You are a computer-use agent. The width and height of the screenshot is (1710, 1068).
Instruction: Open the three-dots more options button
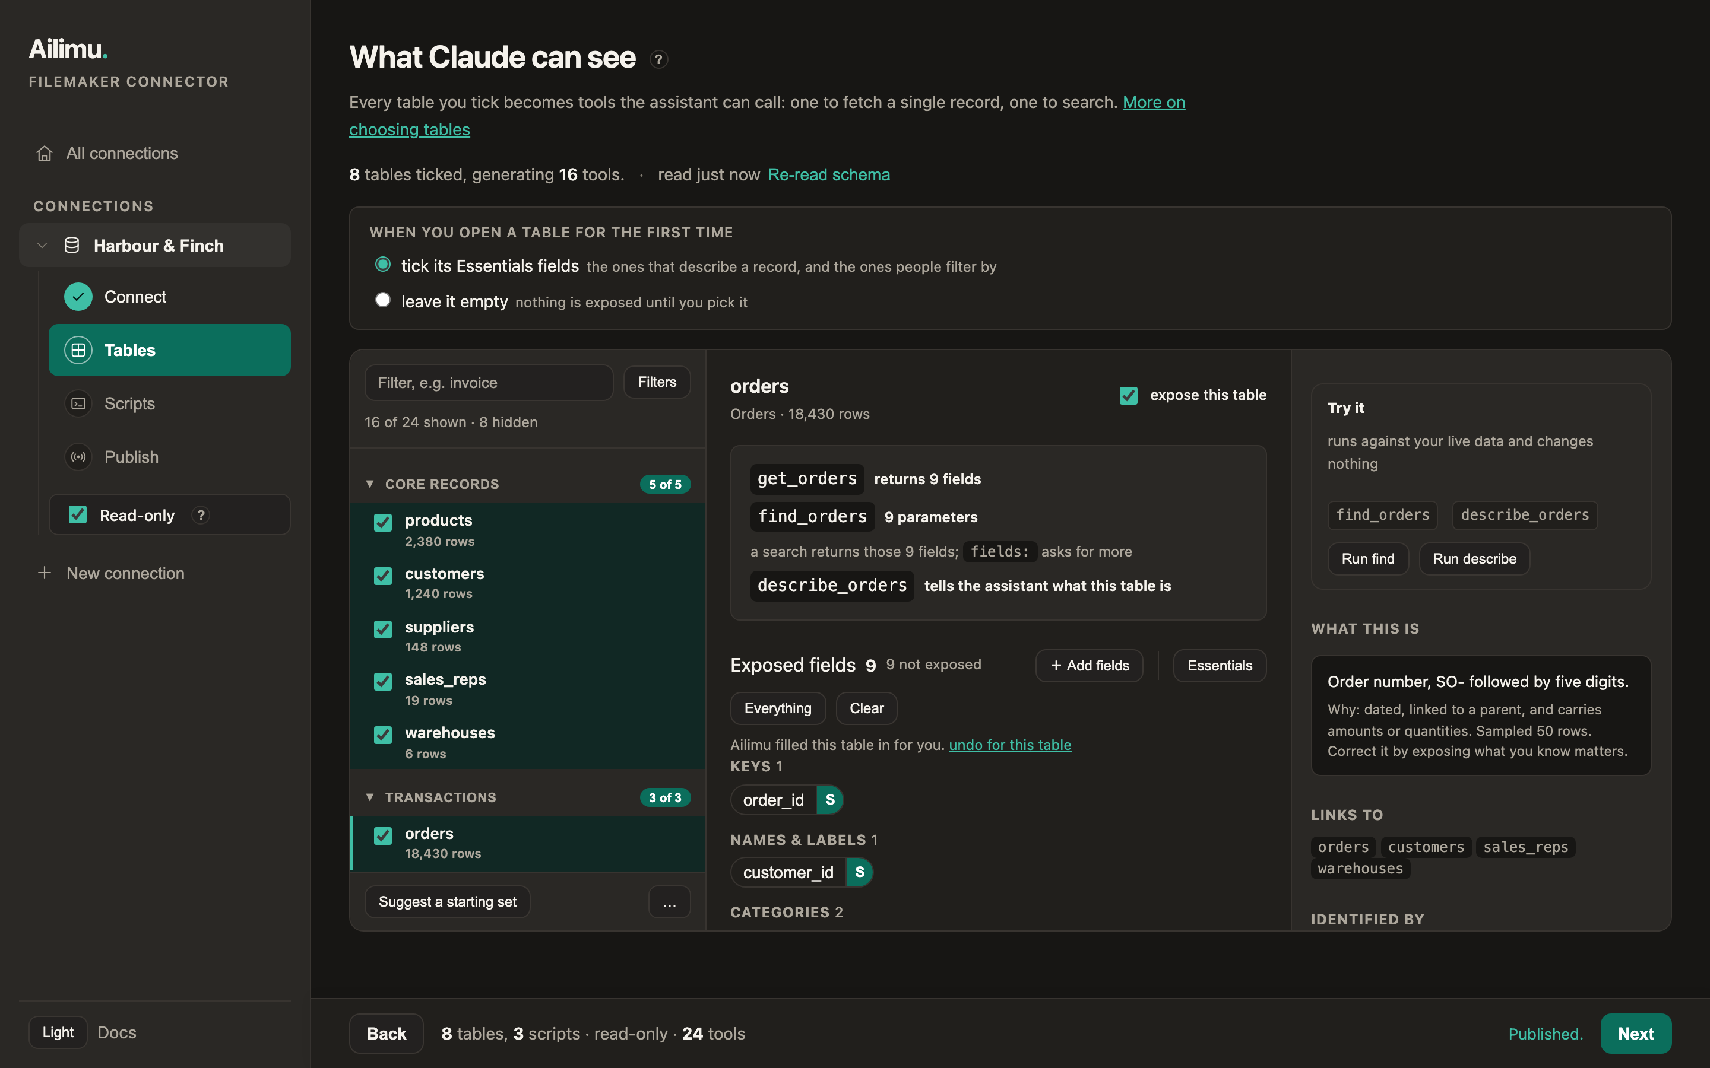(669, 902)
